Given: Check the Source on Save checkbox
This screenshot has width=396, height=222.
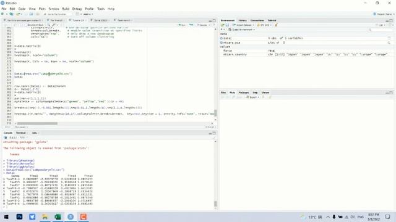Looking at the screenshot, I should (25, 25).
